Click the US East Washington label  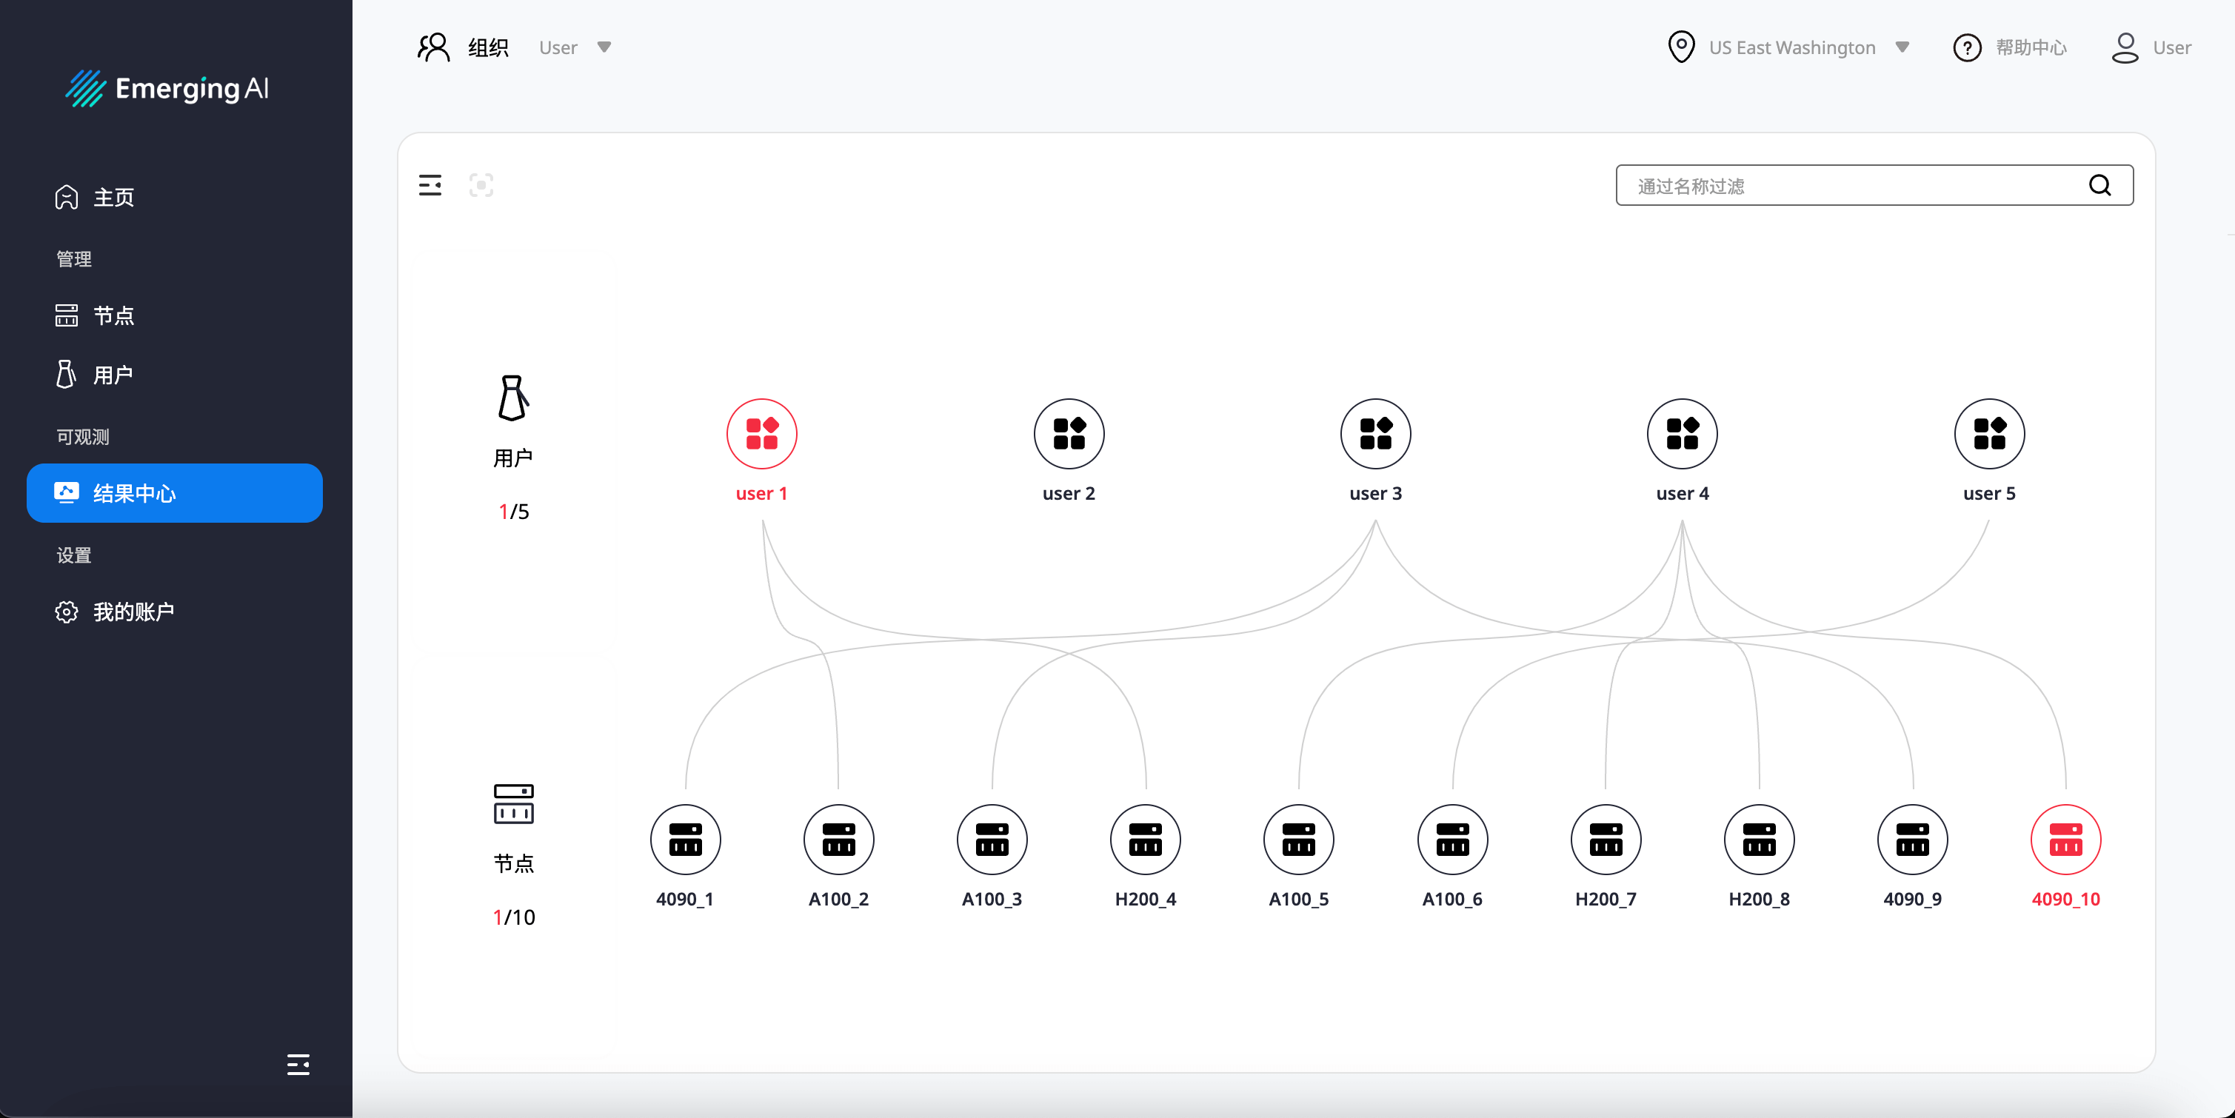tap(1791, 47)
